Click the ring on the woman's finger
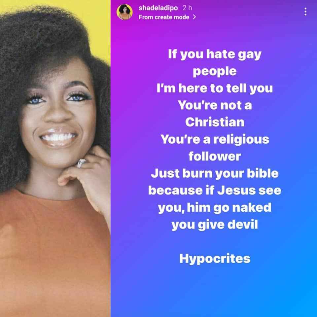The width and height of the screenshot is (317, 317). point(81,163)
